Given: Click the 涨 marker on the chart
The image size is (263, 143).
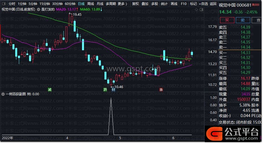Looking at the screenshot, I should 161,90.
